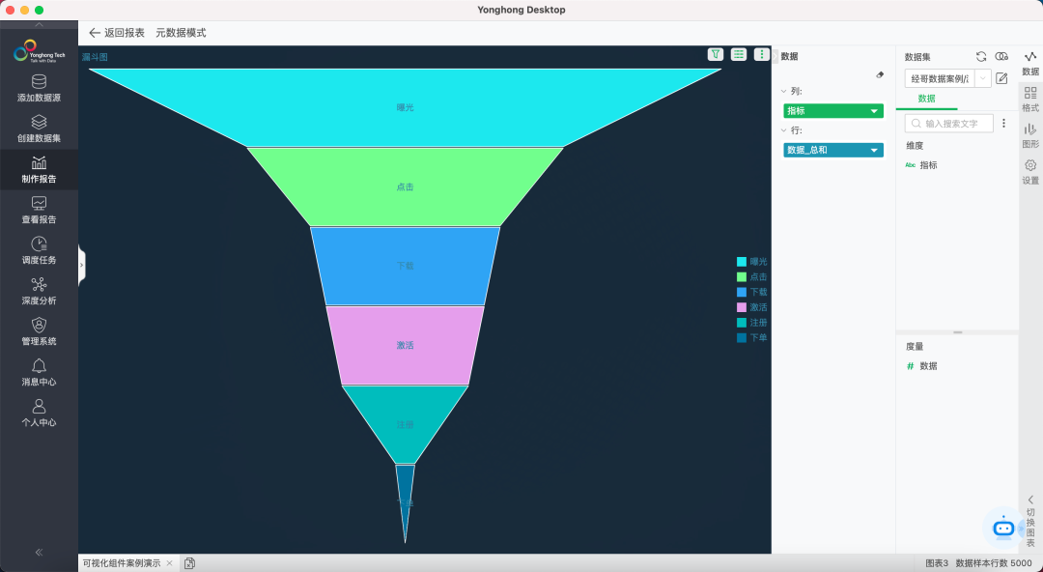Click the 曝光 legend color swatch
The height and width of the screenshot is (572, 1043).
pyautogui.click(x=742, y=262)
